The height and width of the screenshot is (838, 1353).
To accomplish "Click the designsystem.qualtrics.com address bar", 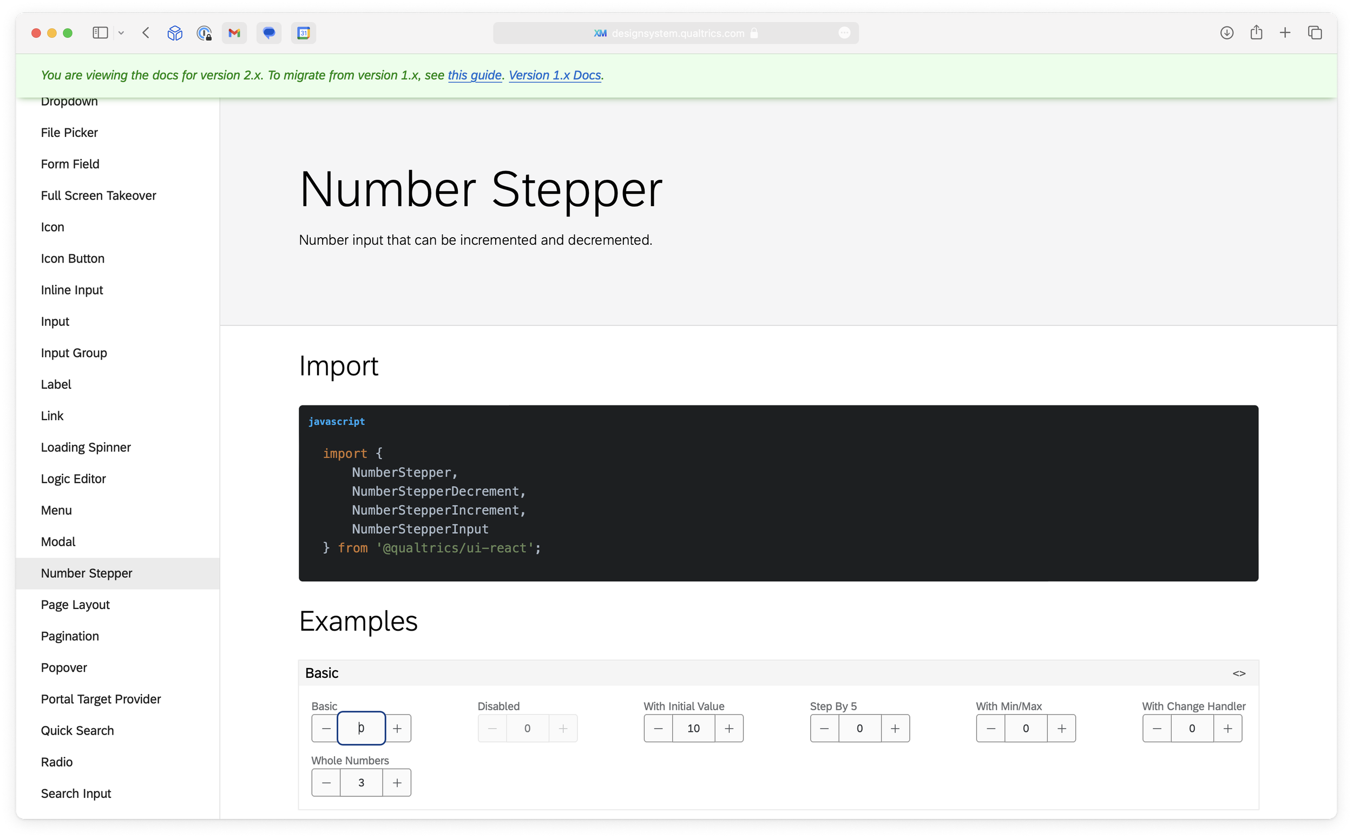I will click(676, 32).
